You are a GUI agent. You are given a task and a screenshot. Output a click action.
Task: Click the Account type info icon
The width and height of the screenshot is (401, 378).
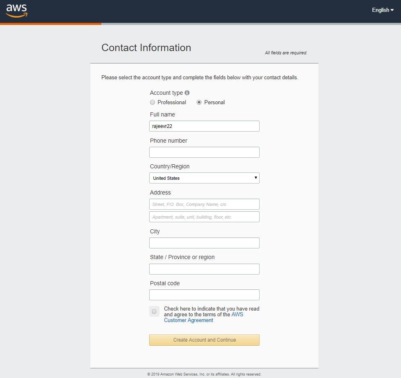(187, 92)
